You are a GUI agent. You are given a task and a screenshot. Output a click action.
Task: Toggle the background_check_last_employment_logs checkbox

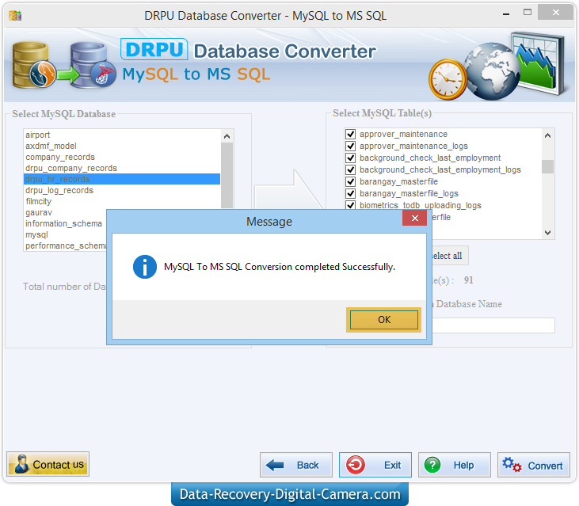tap(350, 169)
